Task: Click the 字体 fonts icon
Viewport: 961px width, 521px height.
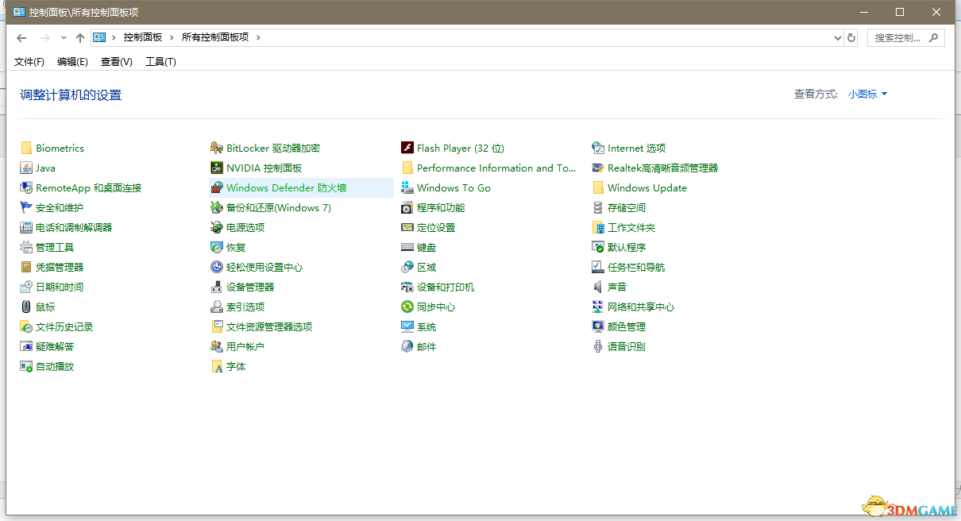Action: pyautogui.click(x=217, y=366)
